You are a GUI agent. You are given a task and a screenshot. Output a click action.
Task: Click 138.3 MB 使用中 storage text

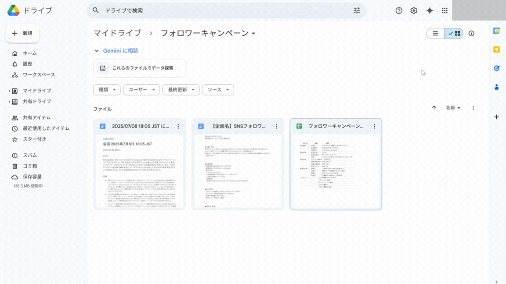[28, 186]
